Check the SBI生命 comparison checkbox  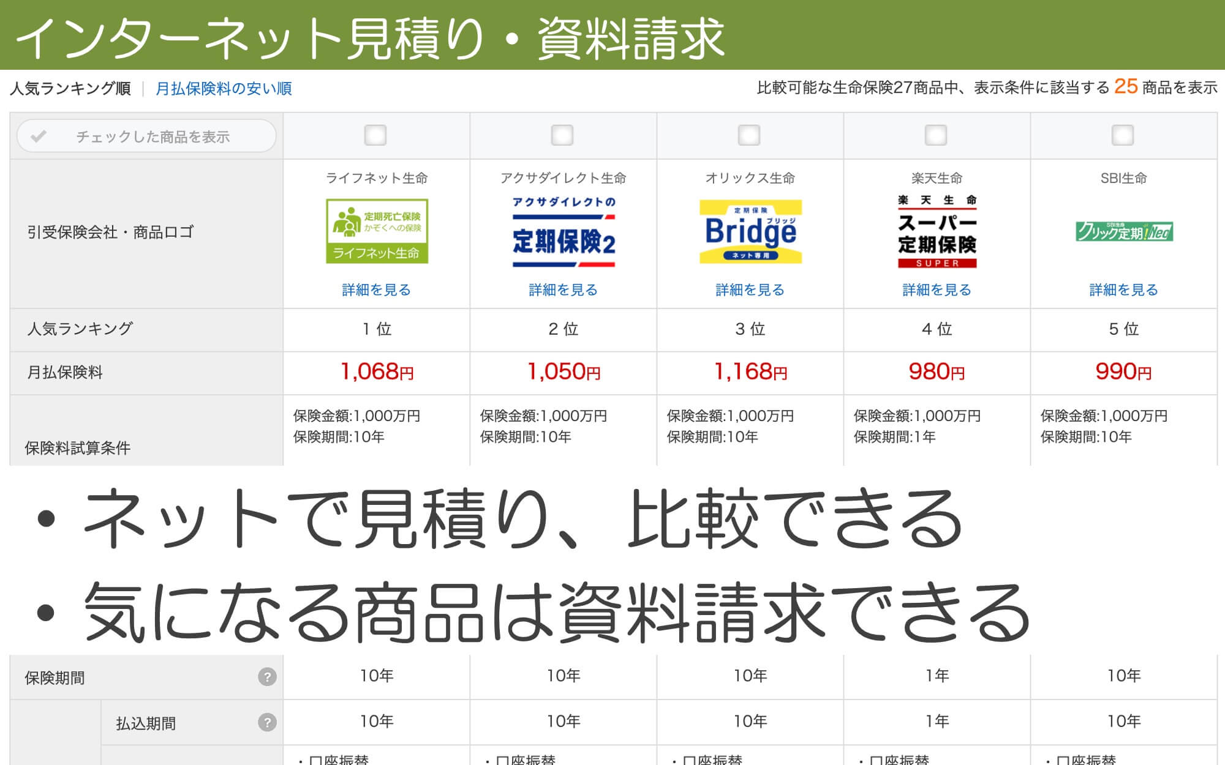pos(1123,136)
